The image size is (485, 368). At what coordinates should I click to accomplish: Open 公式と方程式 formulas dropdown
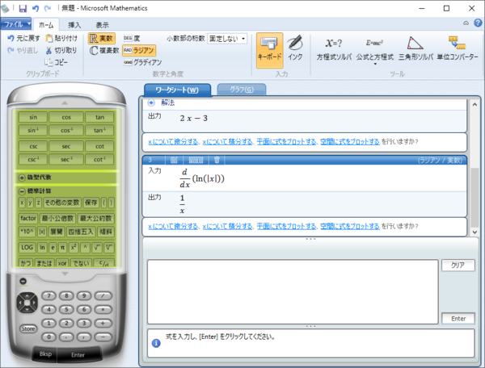[375, 50]
